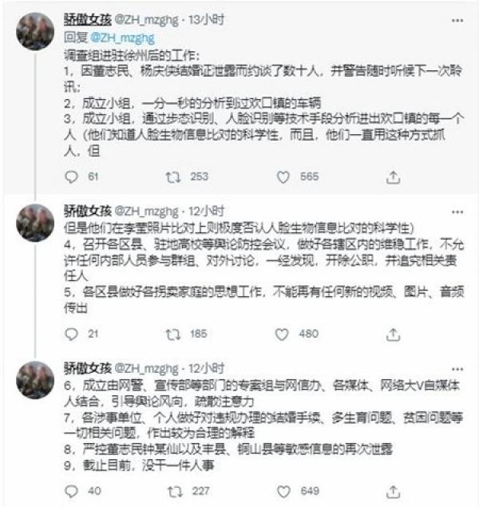Share the tweet that has 565 likes
This screenshot has height=507, width=479.
coord(392,177)
